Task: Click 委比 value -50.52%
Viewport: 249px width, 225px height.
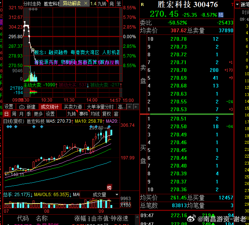Action: pyautogui.click(x=177, y=23)
